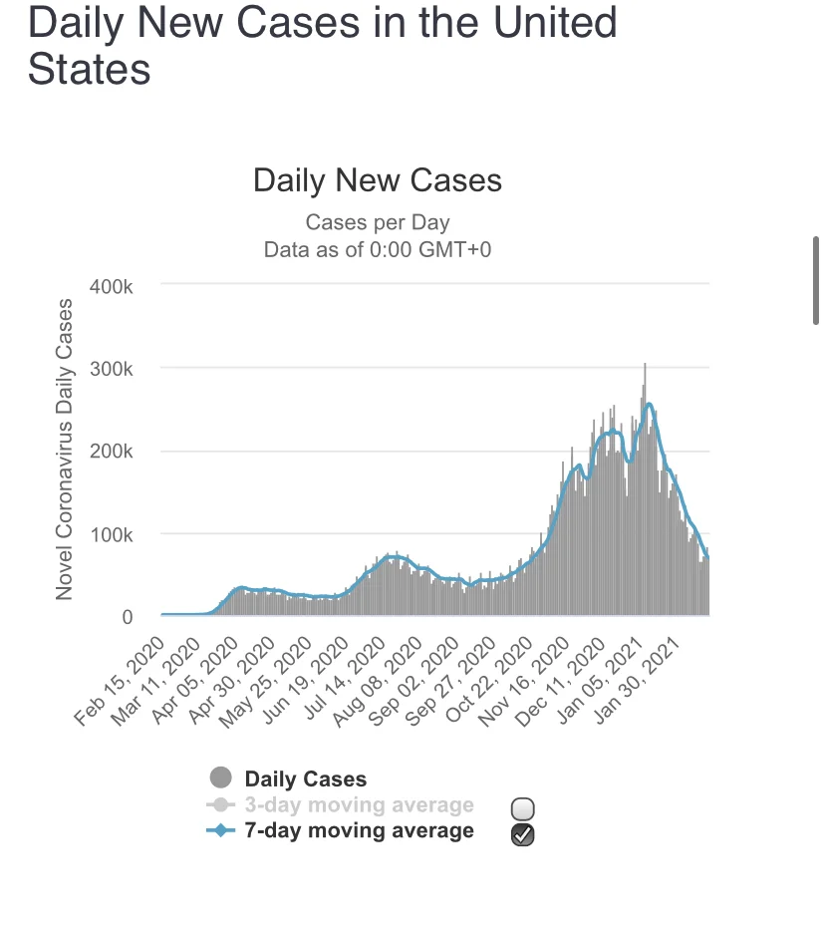This screenshot has width=825, height=934.
Task: Click the chart title Daily New Cases
Action: click(378, 180)
